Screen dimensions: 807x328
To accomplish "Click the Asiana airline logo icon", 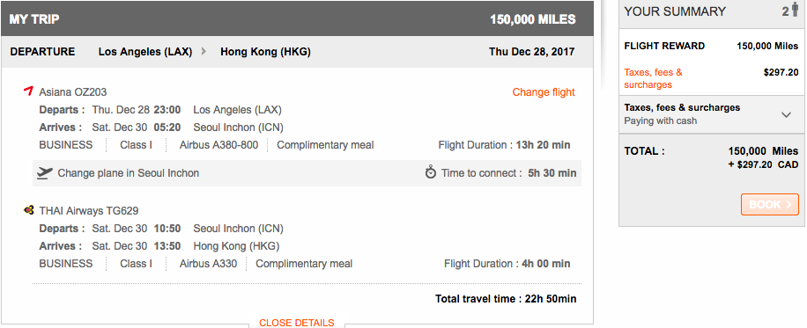I will 28,91.
